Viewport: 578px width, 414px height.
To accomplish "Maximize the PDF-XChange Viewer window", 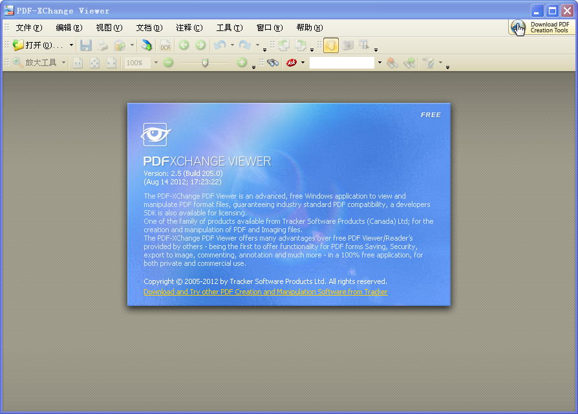I will 552,11.
